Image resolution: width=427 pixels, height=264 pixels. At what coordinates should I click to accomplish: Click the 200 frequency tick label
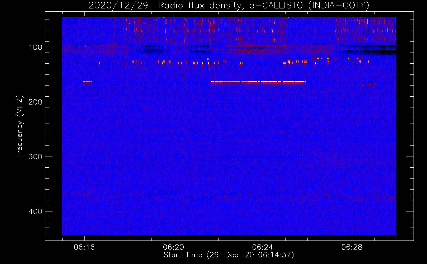click(x=36, y=102)
